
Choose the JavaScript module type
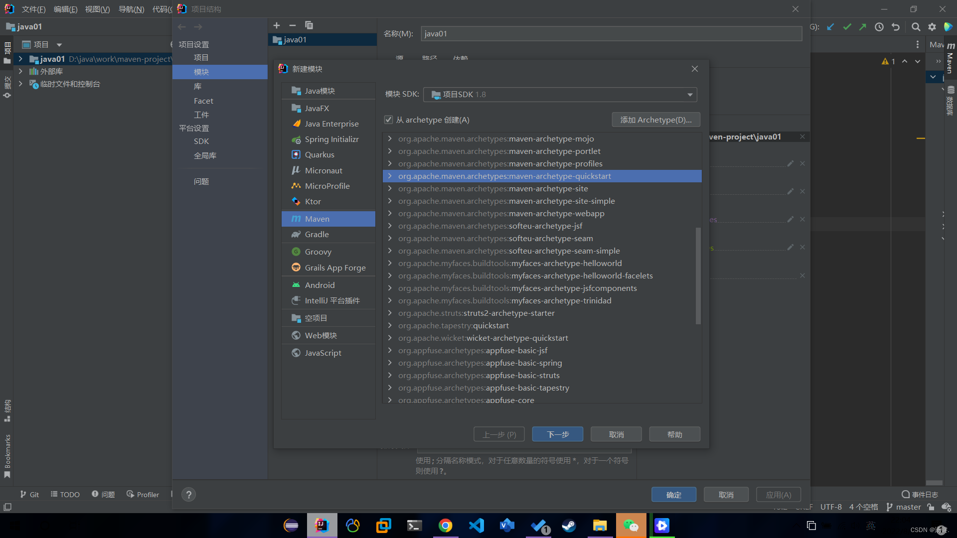coord(328,353)
